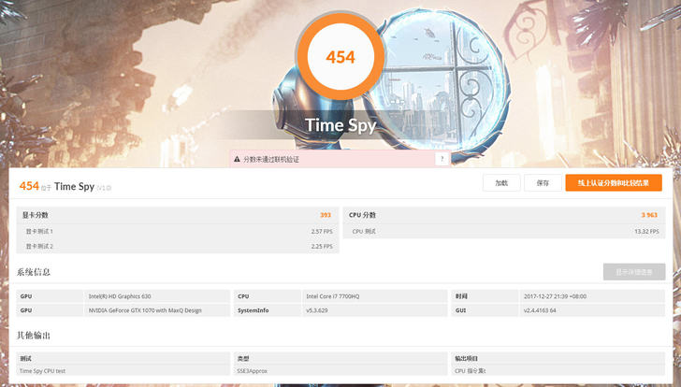Click the 加载 (load) button
Viewport: 681px width, 387px height.
click(x=501, y=183)
